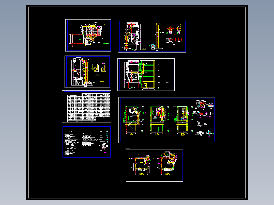Select the section sheet with green horizontal level lines
This screenshot has width=274, height=205.
(146, 75)
